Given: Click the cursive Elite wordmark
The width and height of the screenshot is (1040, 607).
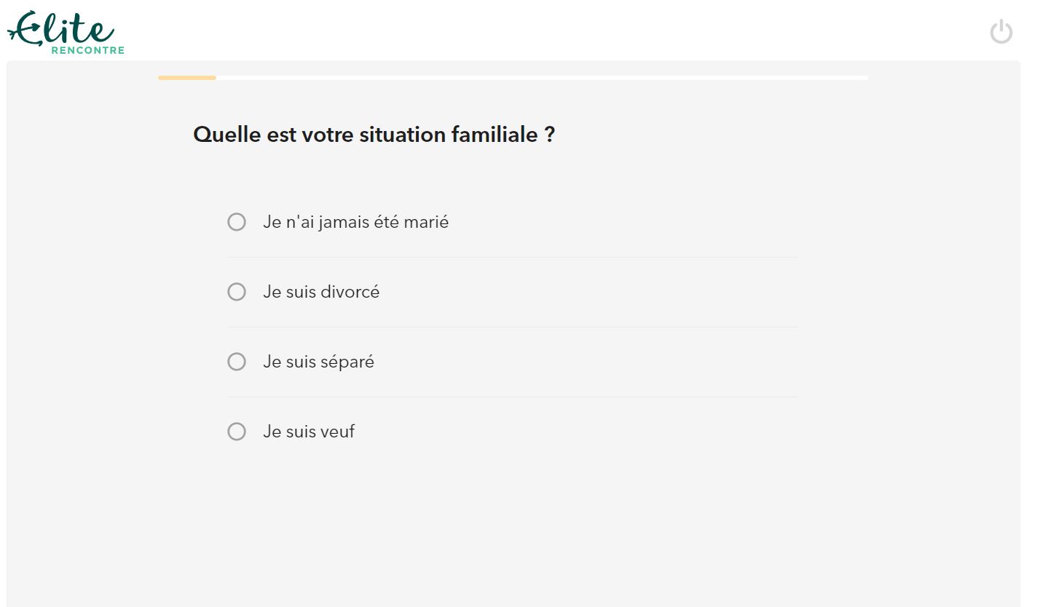Looking at the screenshot, I should click(61, 28).
